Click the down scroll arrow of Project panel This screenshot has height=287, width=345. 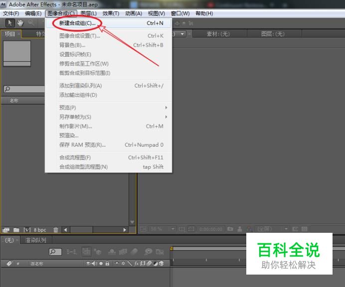(132, 222)
